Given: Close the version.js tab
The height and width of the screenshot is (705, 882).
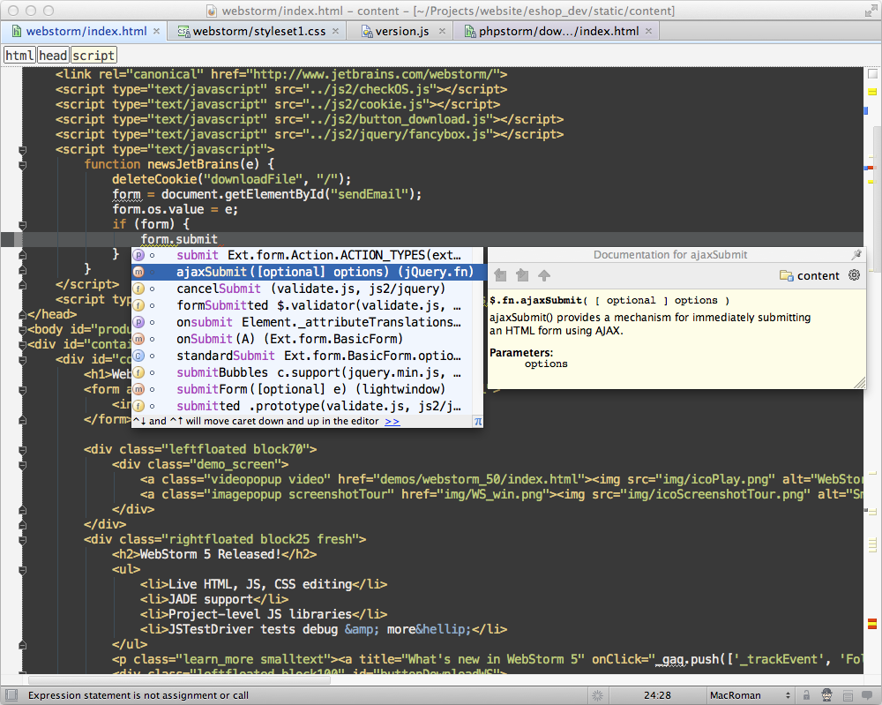Looking at the screenshot, I should (x=442, y=31).
